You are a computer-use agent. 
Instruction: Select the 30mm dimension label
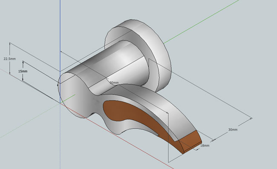click(x=233, y=130)
